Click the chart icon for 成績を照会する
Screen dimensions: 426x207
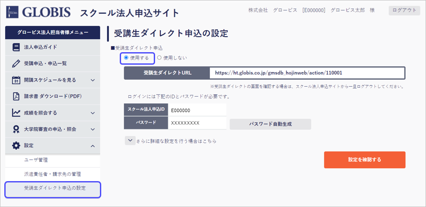(x=16, y=113)
